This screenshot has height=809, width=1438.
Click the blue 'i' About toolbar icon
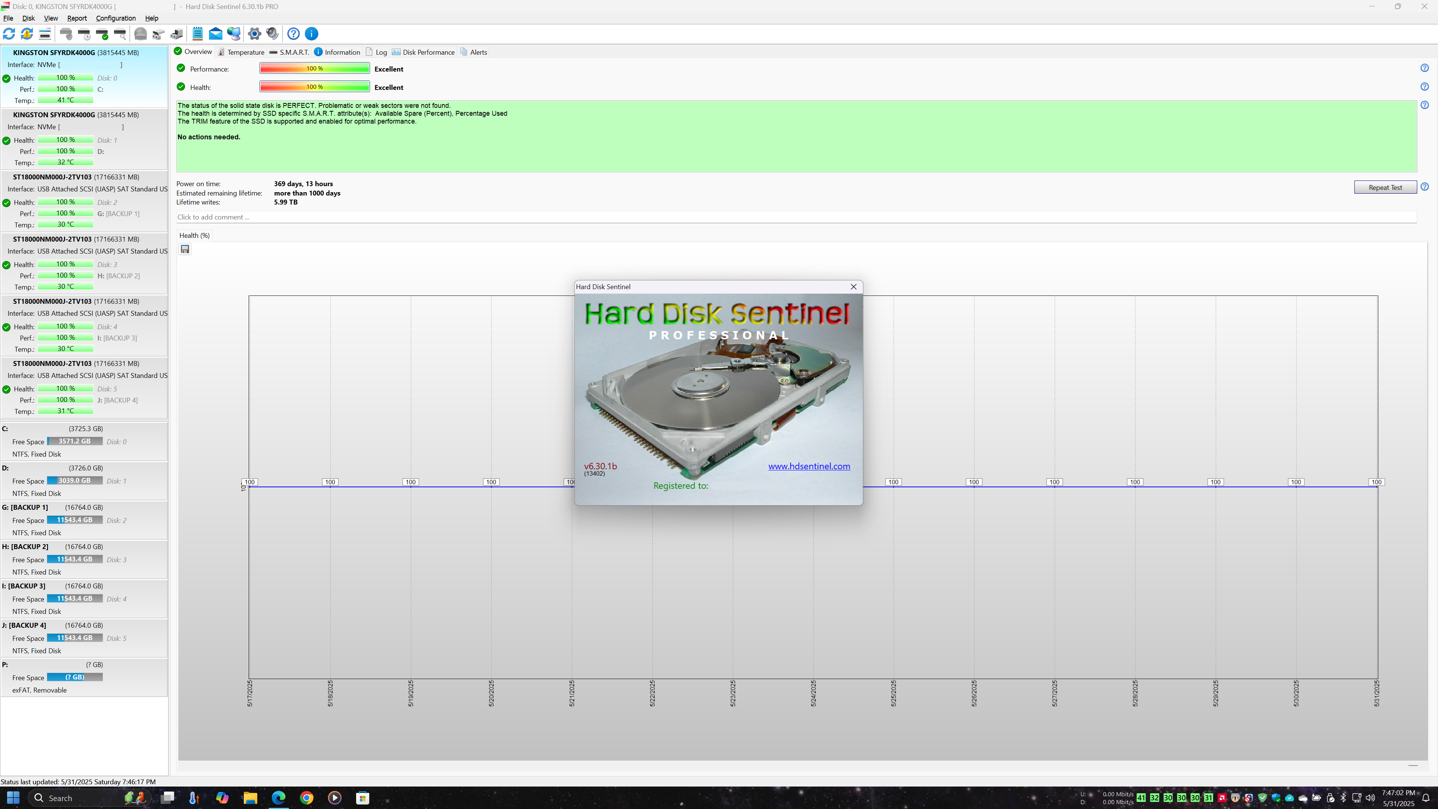(312, 33)
